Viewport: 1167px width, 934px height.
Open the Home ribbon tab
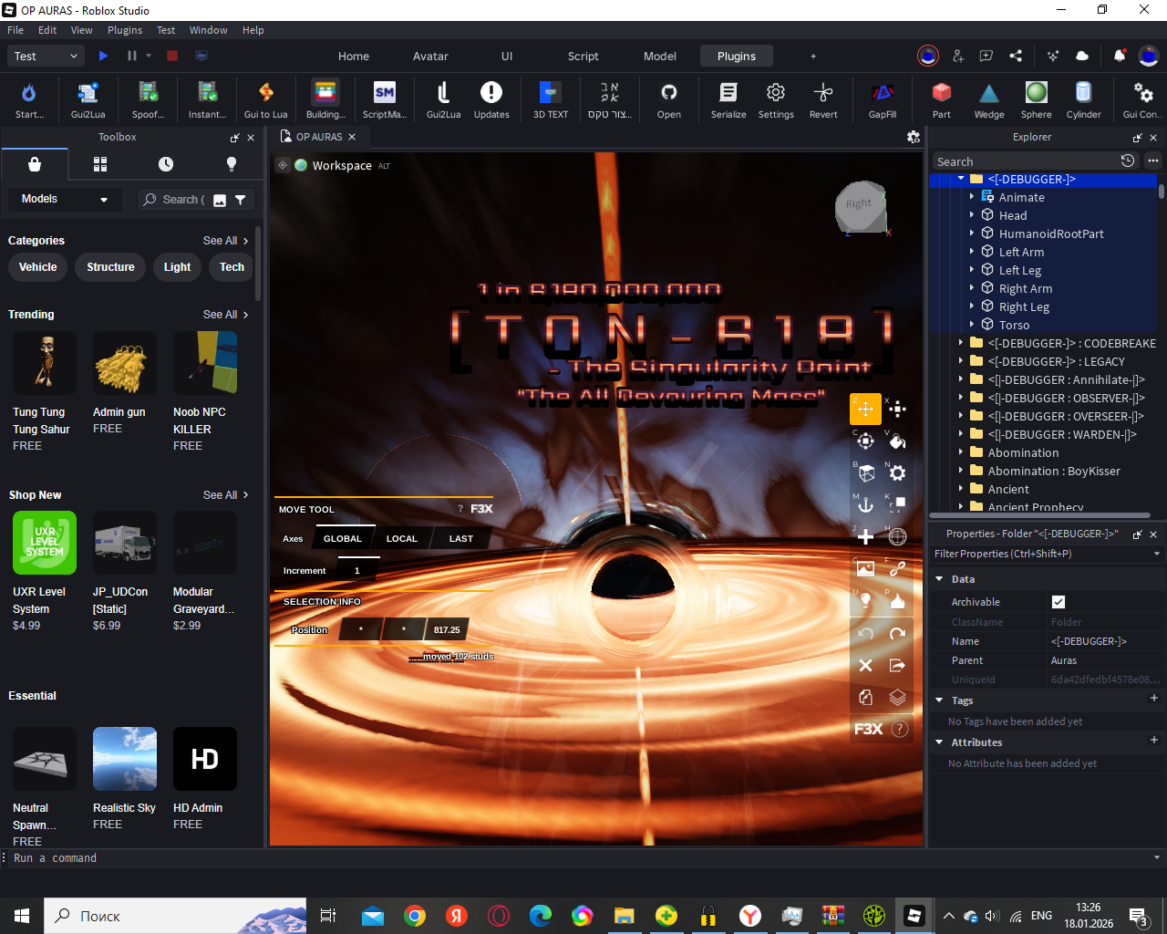pos(354,56)
